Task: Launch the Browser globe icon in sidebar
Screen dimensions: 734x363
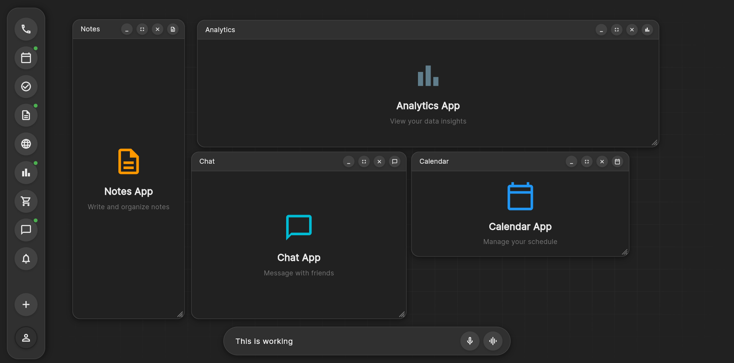Action: (26, 144)
